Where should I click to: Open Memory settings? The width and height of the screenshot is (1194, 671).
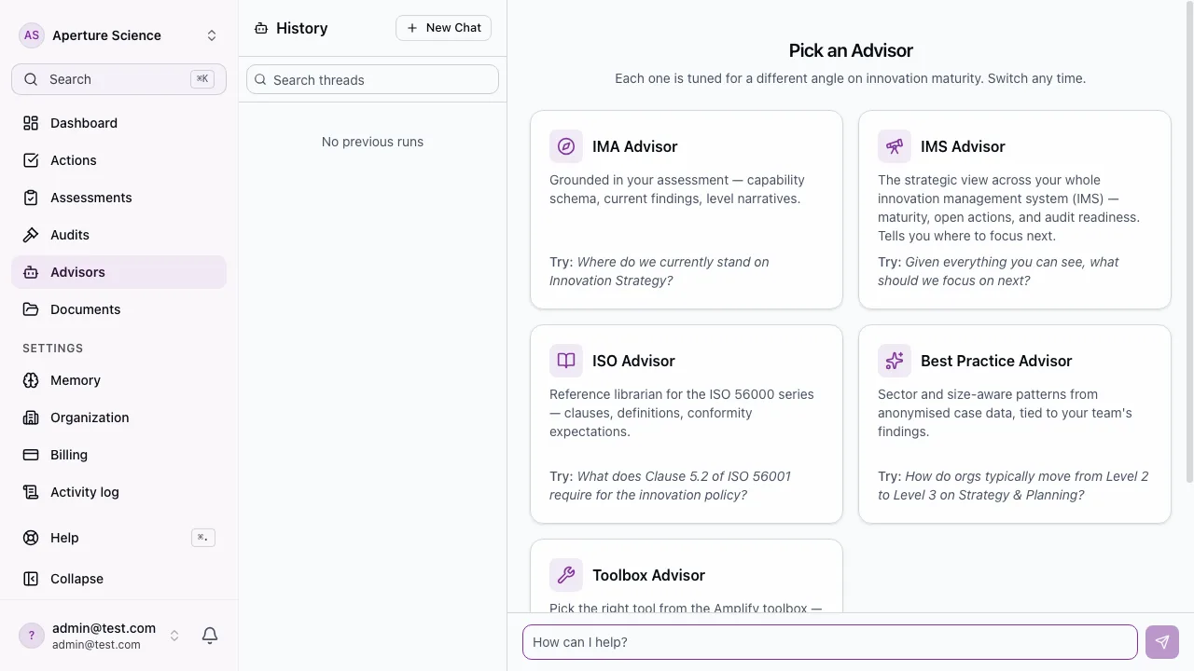(x=118, y=380)
